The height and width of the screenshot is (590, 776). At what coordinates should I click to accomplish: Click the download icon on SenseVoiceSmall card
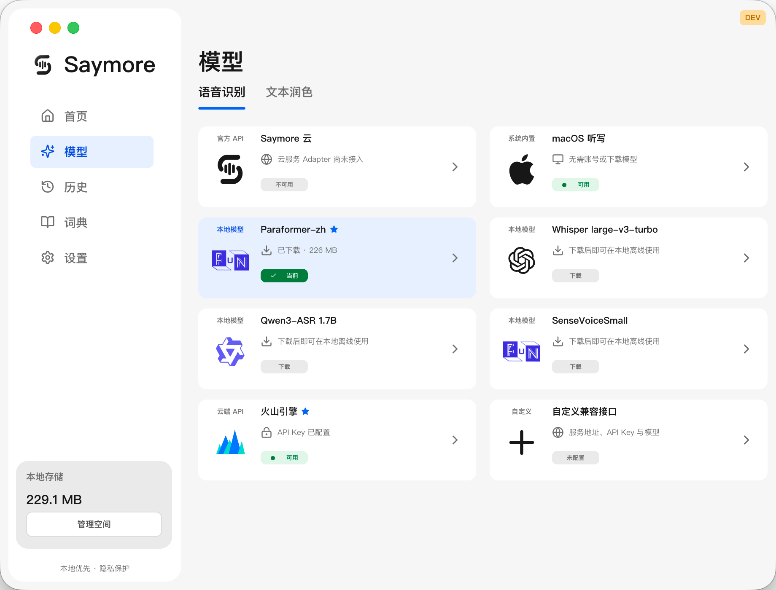pyautogui.click(x=558, y=341)
